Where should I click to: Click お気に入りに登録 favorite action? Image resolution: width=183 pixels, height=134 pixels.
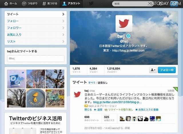pos(147,110)
